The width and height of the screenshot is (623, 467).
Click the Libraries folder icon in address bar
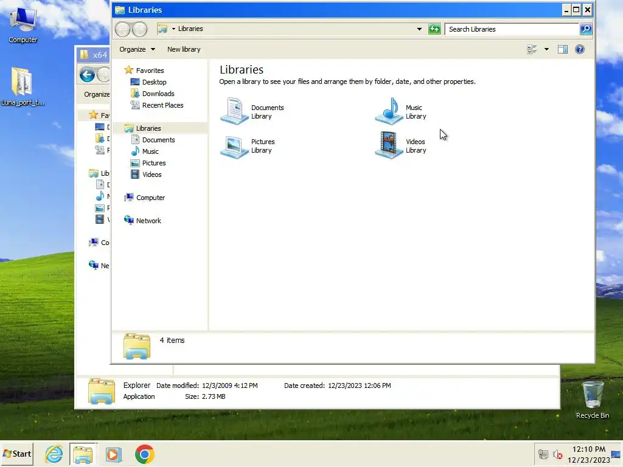162,29
